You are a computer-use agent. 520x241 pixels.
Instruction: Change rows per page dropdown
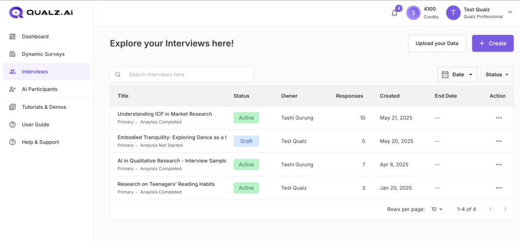point(437,209)
